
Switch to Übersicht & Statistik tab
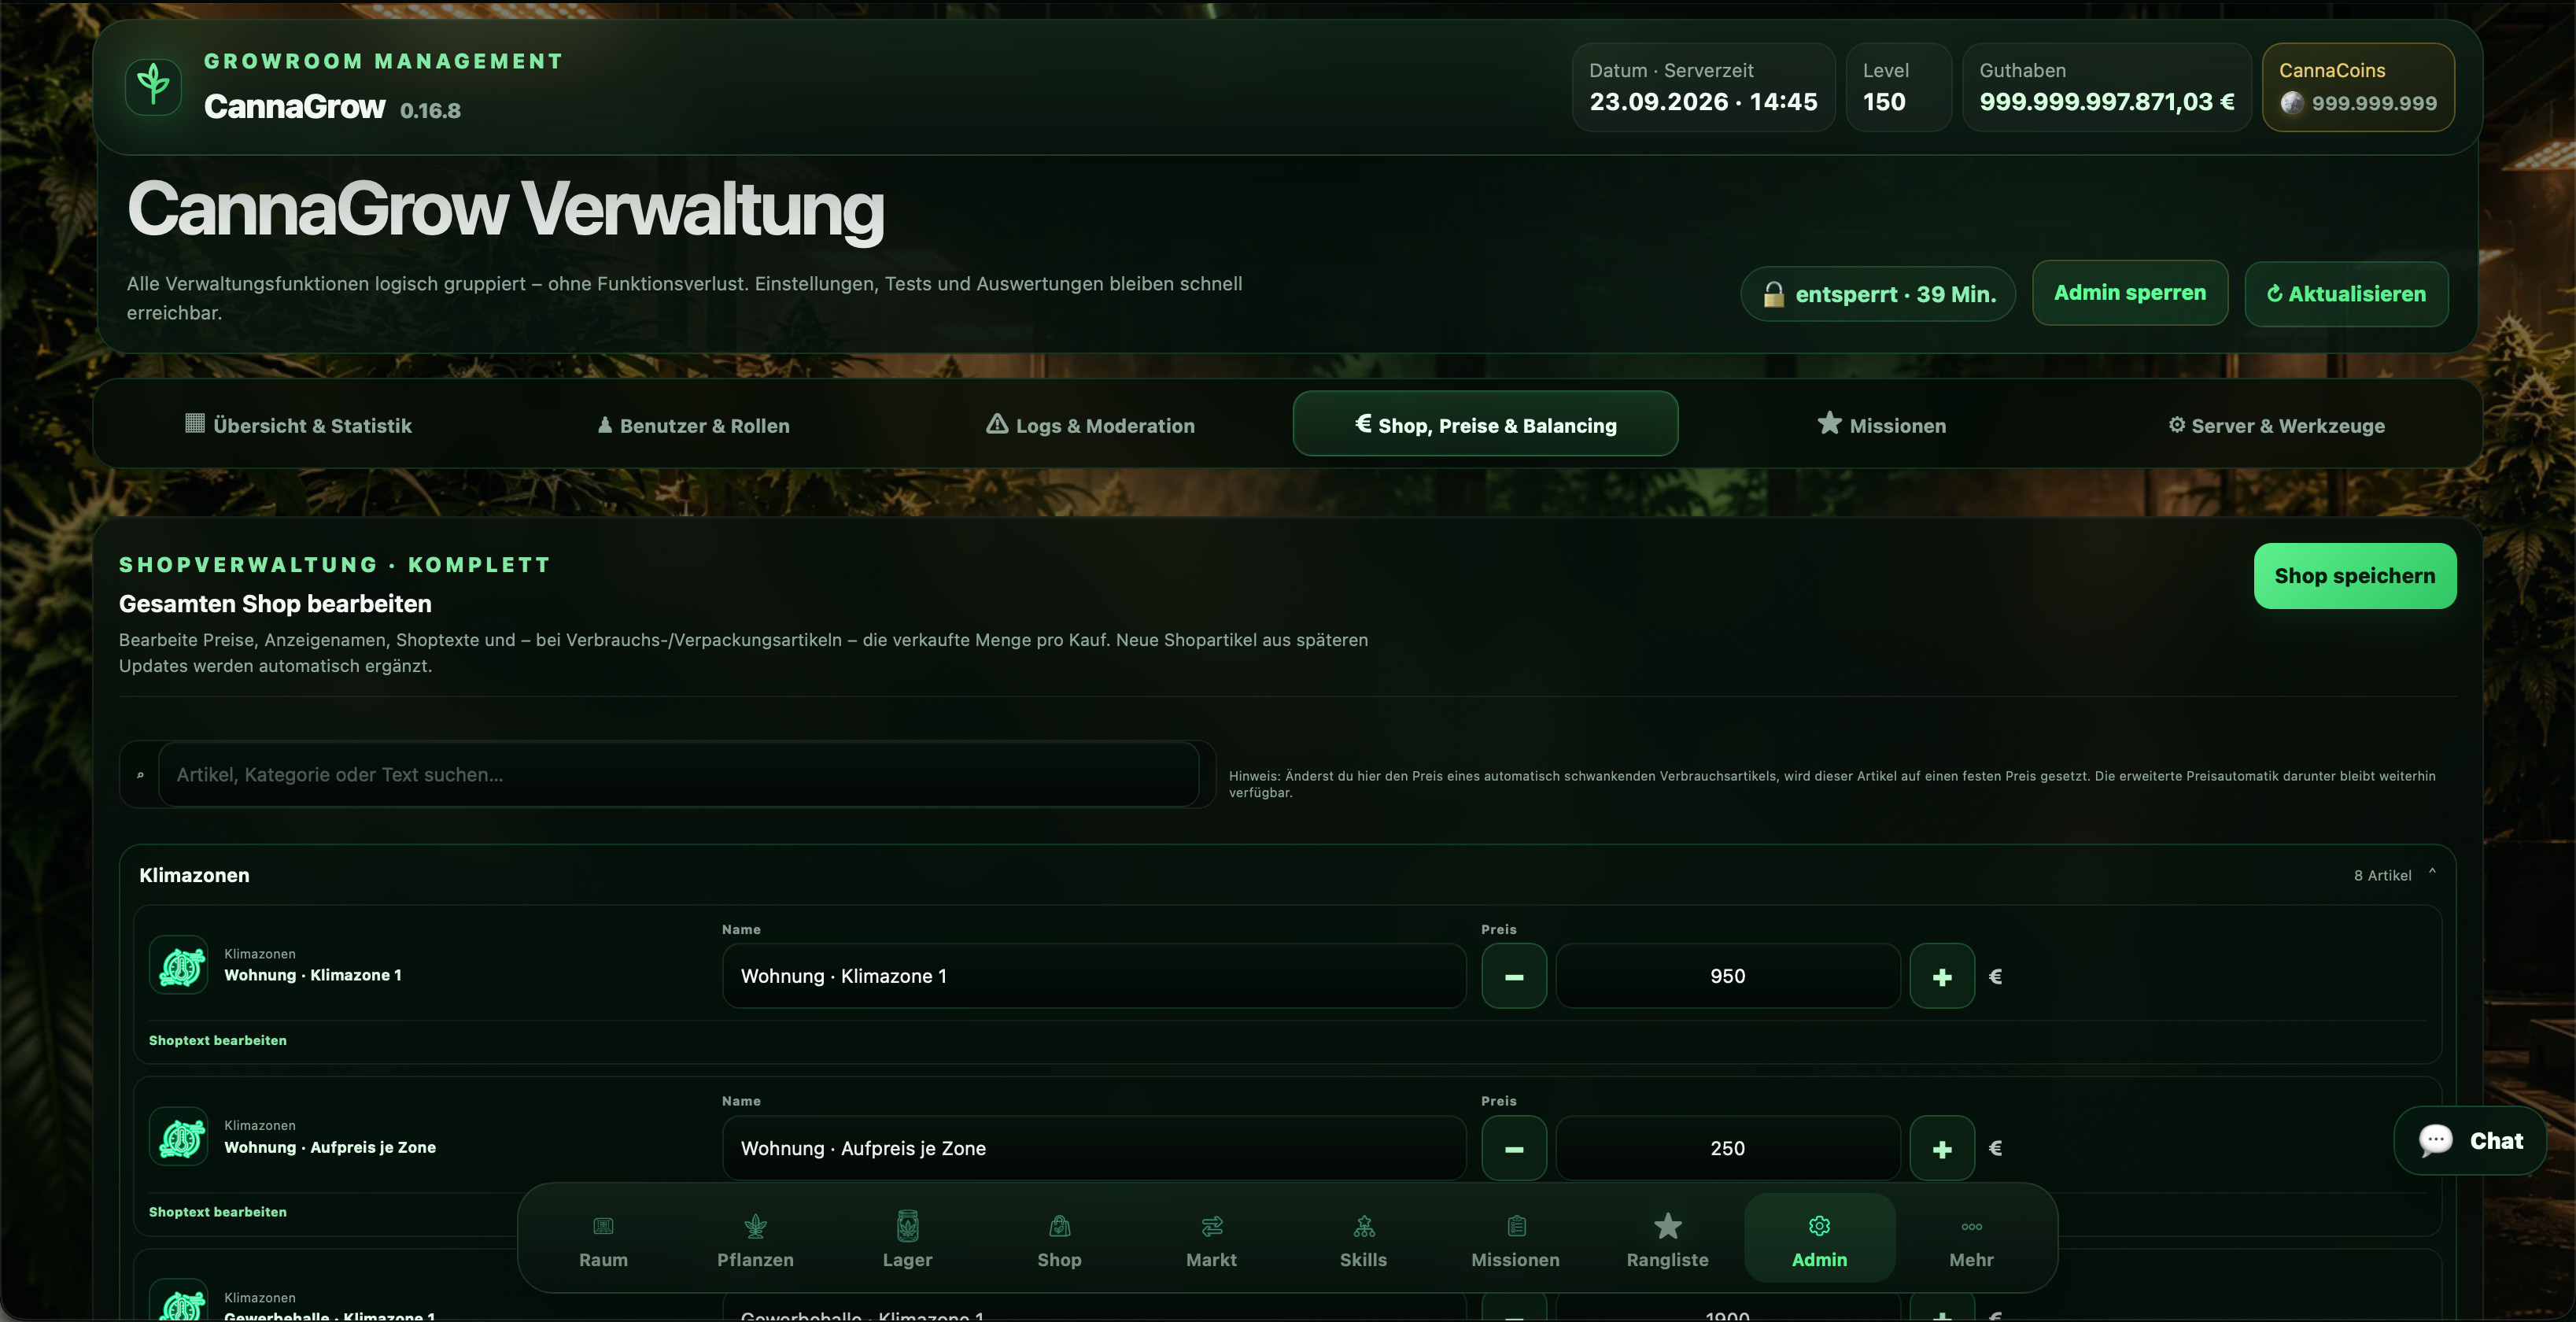(x=298, y=425)
